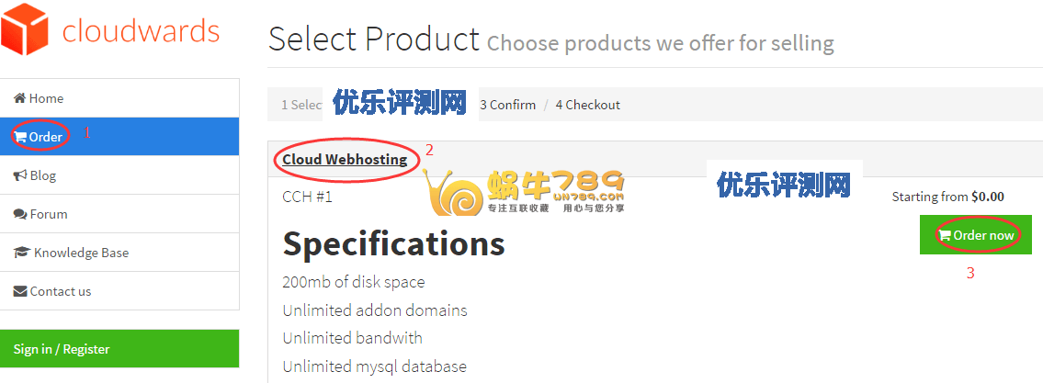The width and height of the screenshot is (1043, 383).
Task: Open the Contact us page
Action: (119, 291)
